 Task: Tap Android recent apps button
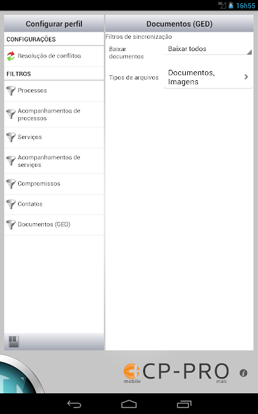click(x=184, y=404)
